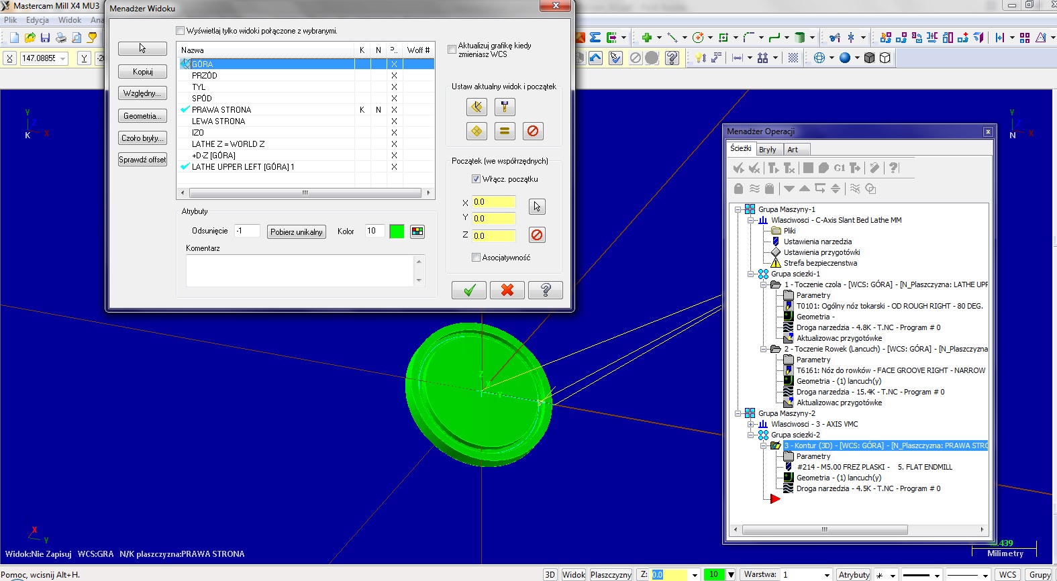Image resolution: width=1057 pixels, height=581 pixels.
Task: Open the Warstwa dropdown in status bar
Action: (x=826, y=575)
